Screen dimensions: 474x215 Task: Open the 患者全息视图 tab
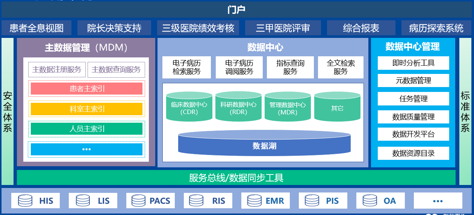36,28
